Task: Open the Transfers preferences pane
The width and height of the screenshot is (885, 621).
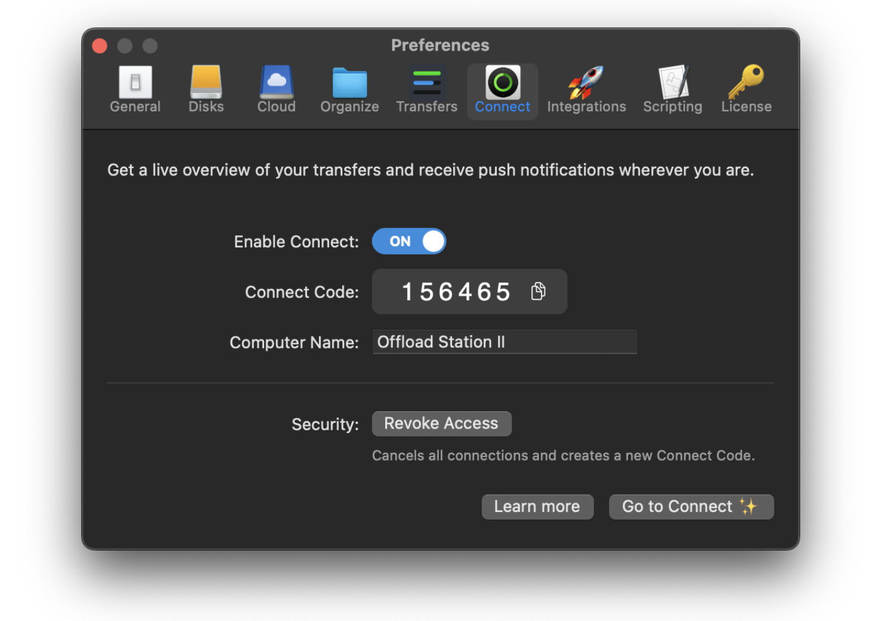Action: [426, 90]
